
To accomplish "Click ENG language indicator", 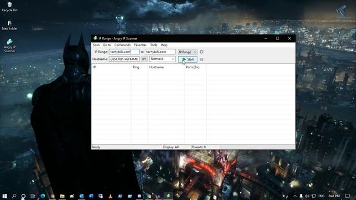I will coord(322,196).
